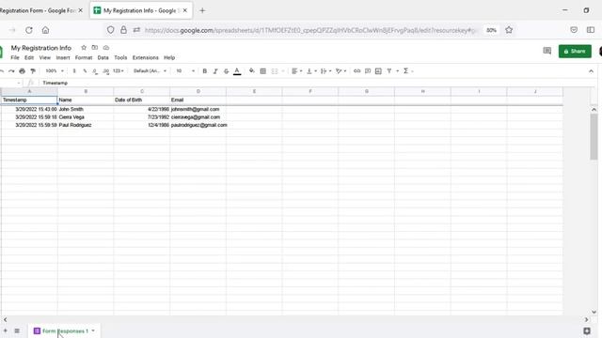602x338 pixels.
Task: Toggle bold formatting
Action: (x=205, y=71)
